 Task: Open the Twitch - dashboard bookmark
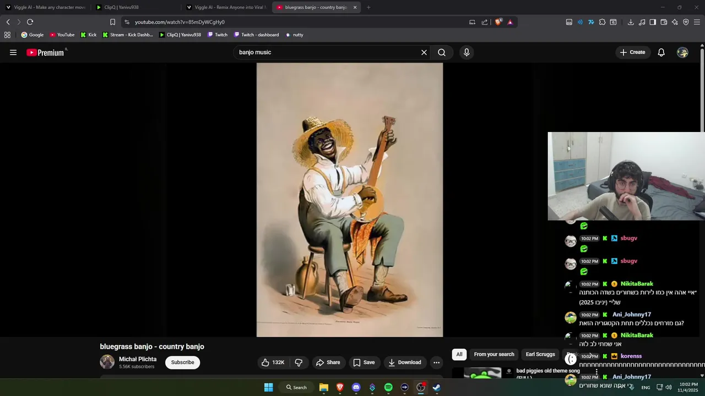pos(256,35)
